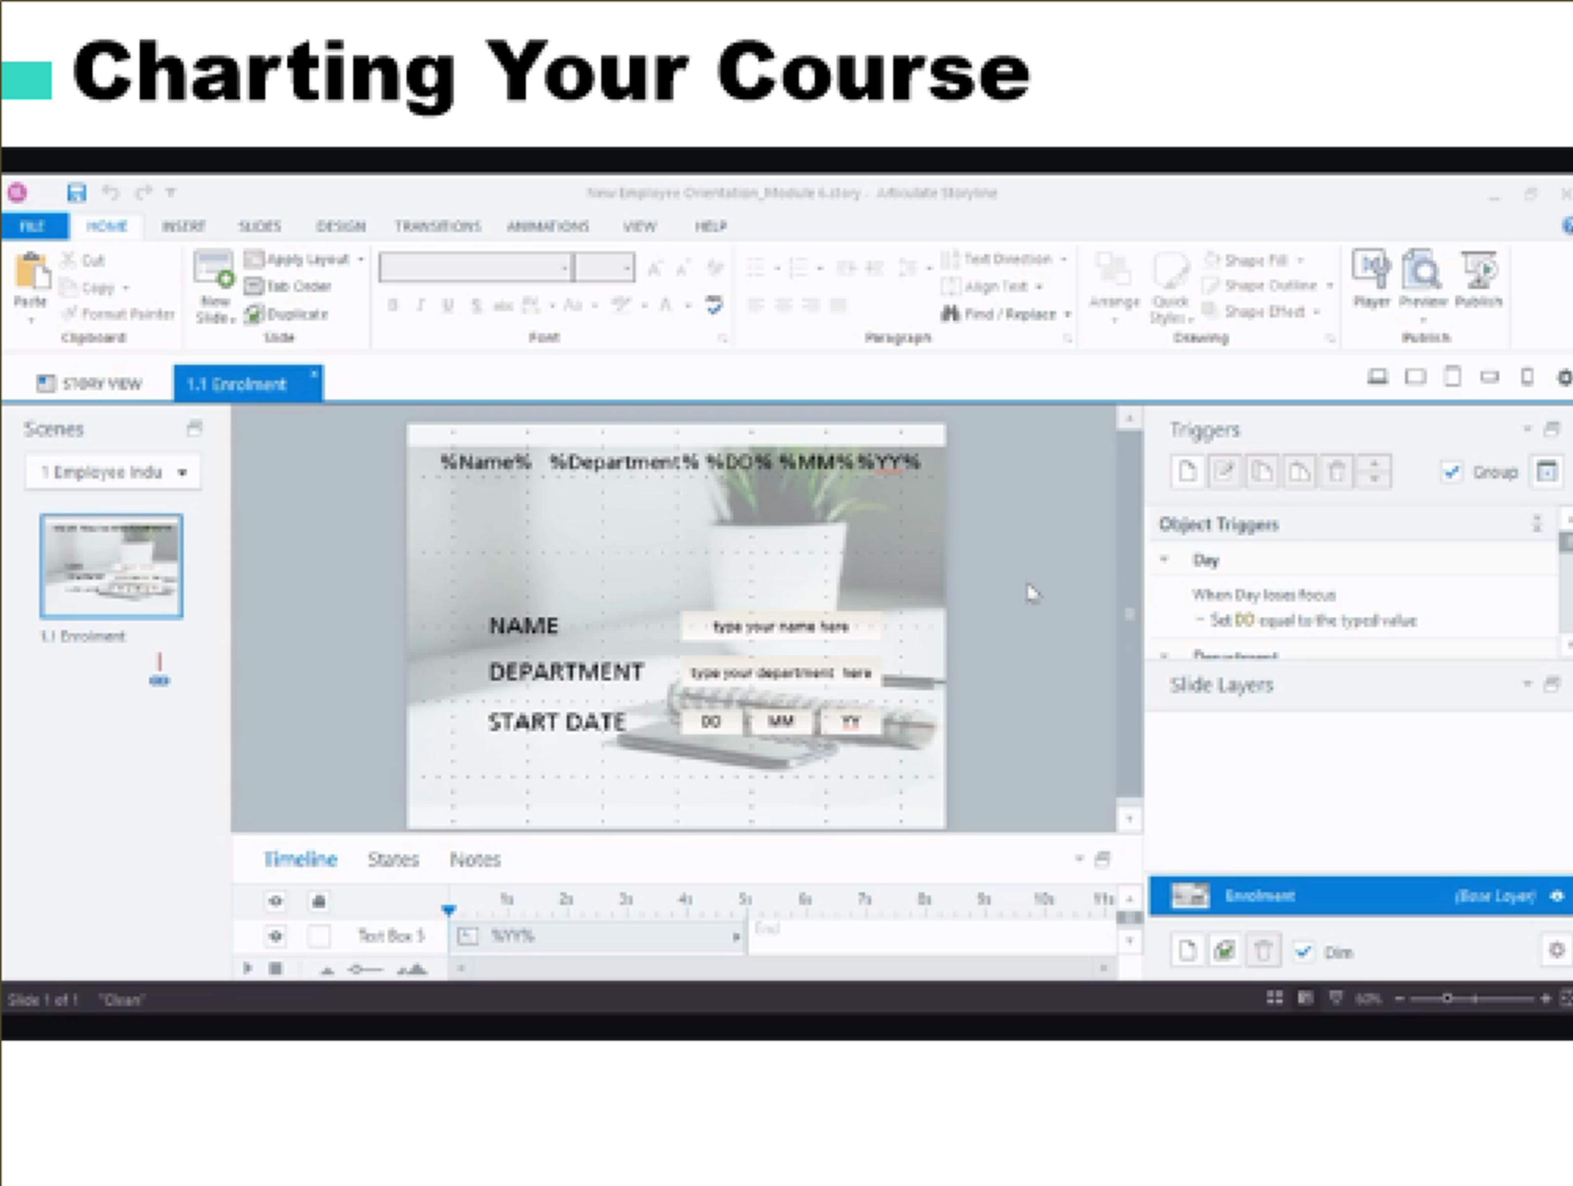
Task: Click the Redo arrow icon
Action: 144,192
